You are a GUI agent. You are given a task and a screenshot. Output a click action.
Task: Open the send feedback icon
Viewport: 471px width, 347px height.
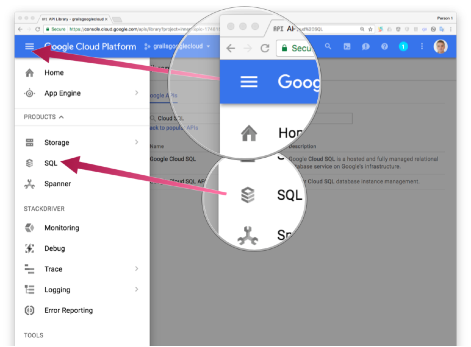point(366,46)
